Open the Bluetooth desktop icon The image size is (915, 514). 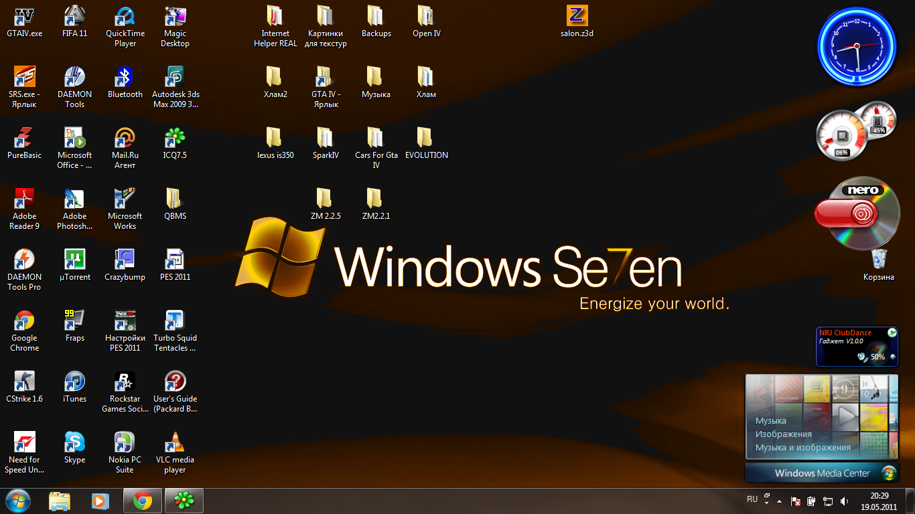[x=125, y=82]
